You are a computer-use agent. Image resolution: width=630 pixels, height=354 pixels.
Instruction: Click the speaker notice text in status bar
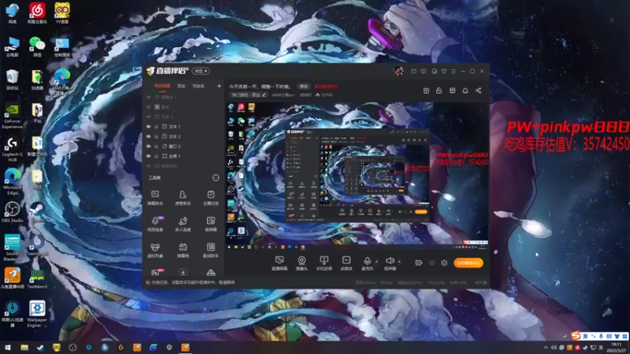[x=193, y=282]
